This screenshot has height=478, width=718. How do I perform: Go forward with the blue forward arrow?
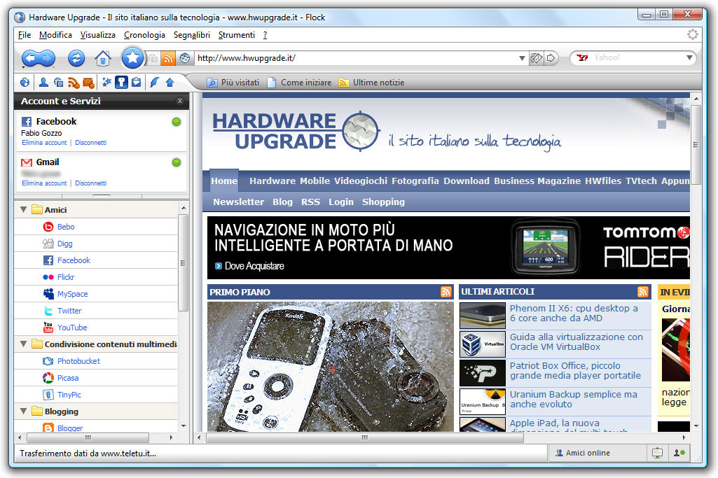coord(47,58)
